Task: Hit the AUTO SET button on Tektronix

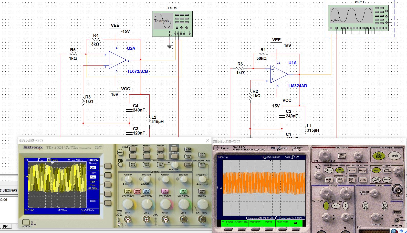Action: click(188, 149)
